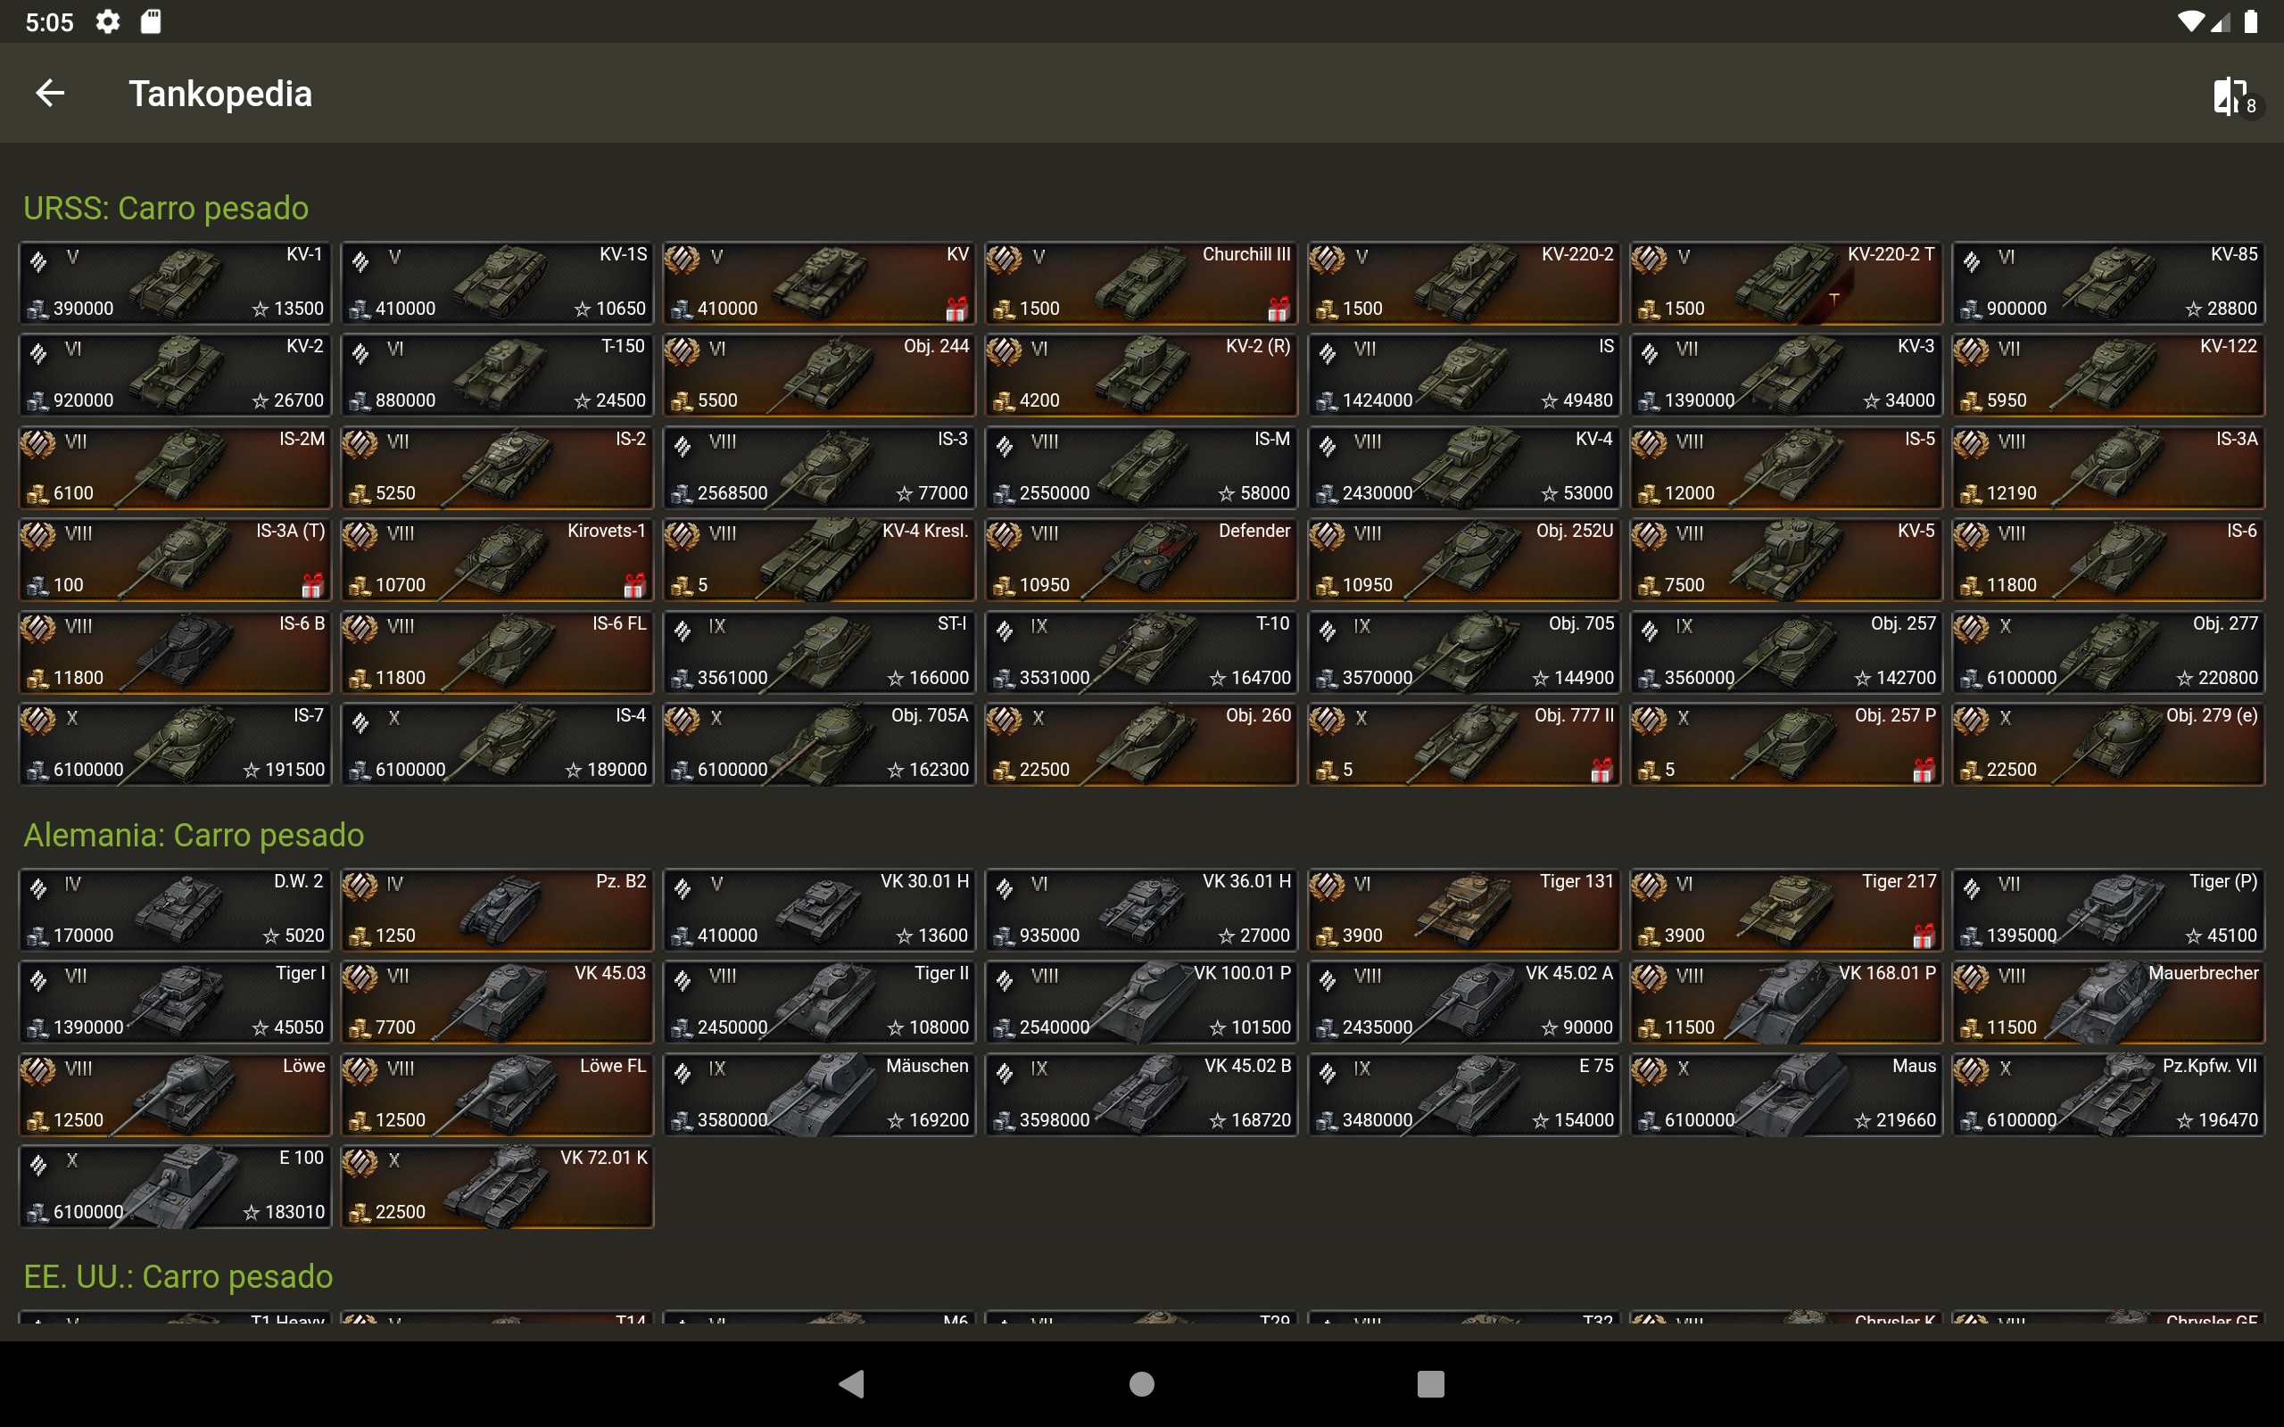The image size is (2284, 1427).
Task: Click the gold icon on VK 72.01 K card
Action: pyautogui.click(x=360, y=1212)
